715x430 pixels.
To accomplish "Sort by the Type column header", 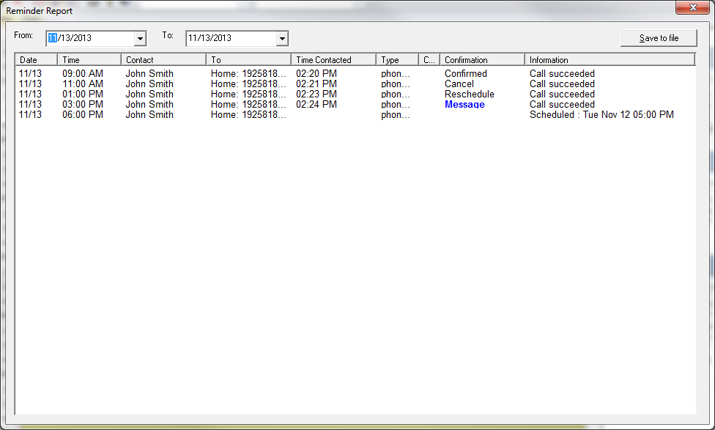I will tap(397, 60).
